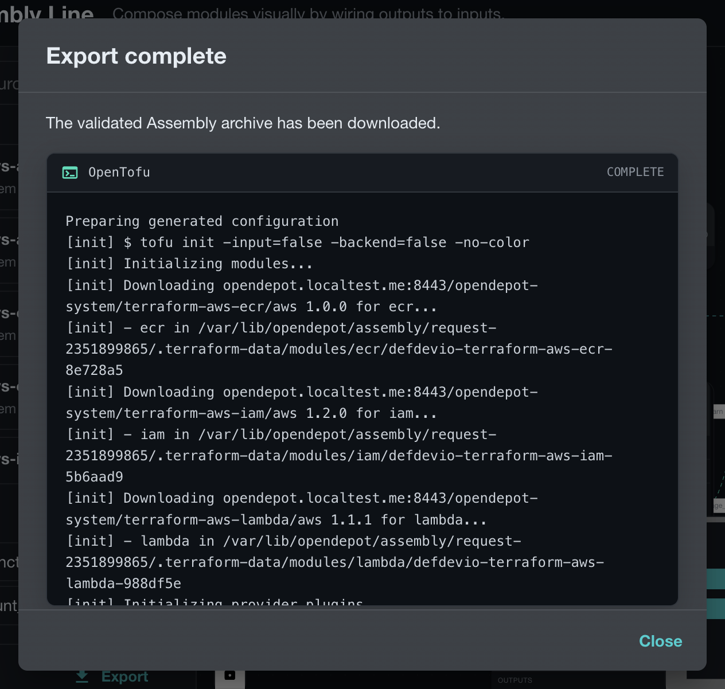Screen dimensions: 725x689
Task: Click the OpenTofu log header label
Action: pyautogui.click(x=119, y=173)
